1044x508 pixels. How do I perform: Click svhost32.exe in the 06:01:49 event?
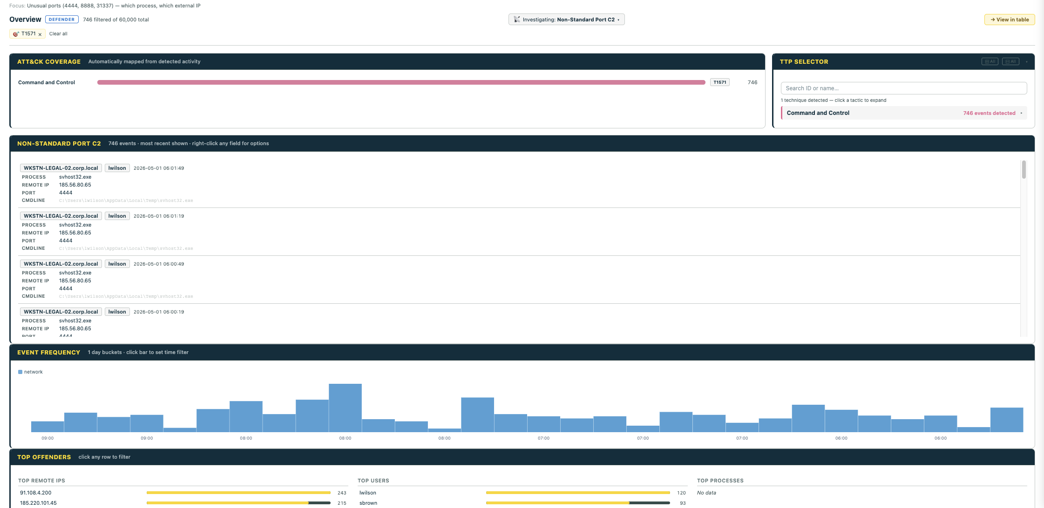(x=75, y=177)
